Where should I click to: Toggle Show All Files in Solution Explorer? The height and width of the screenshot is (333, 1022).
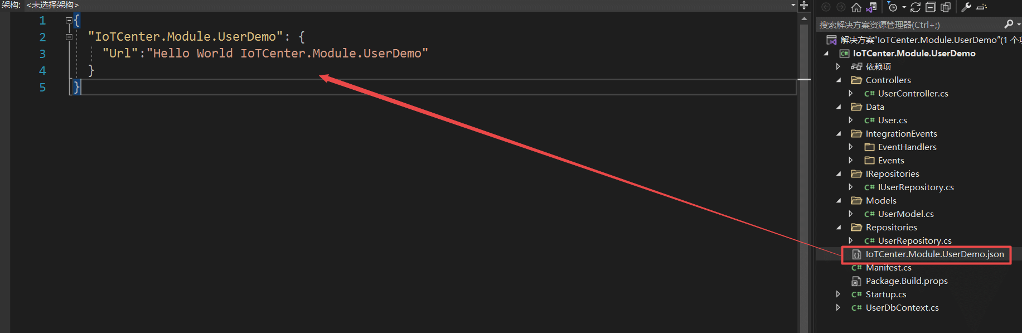point(946,7)
